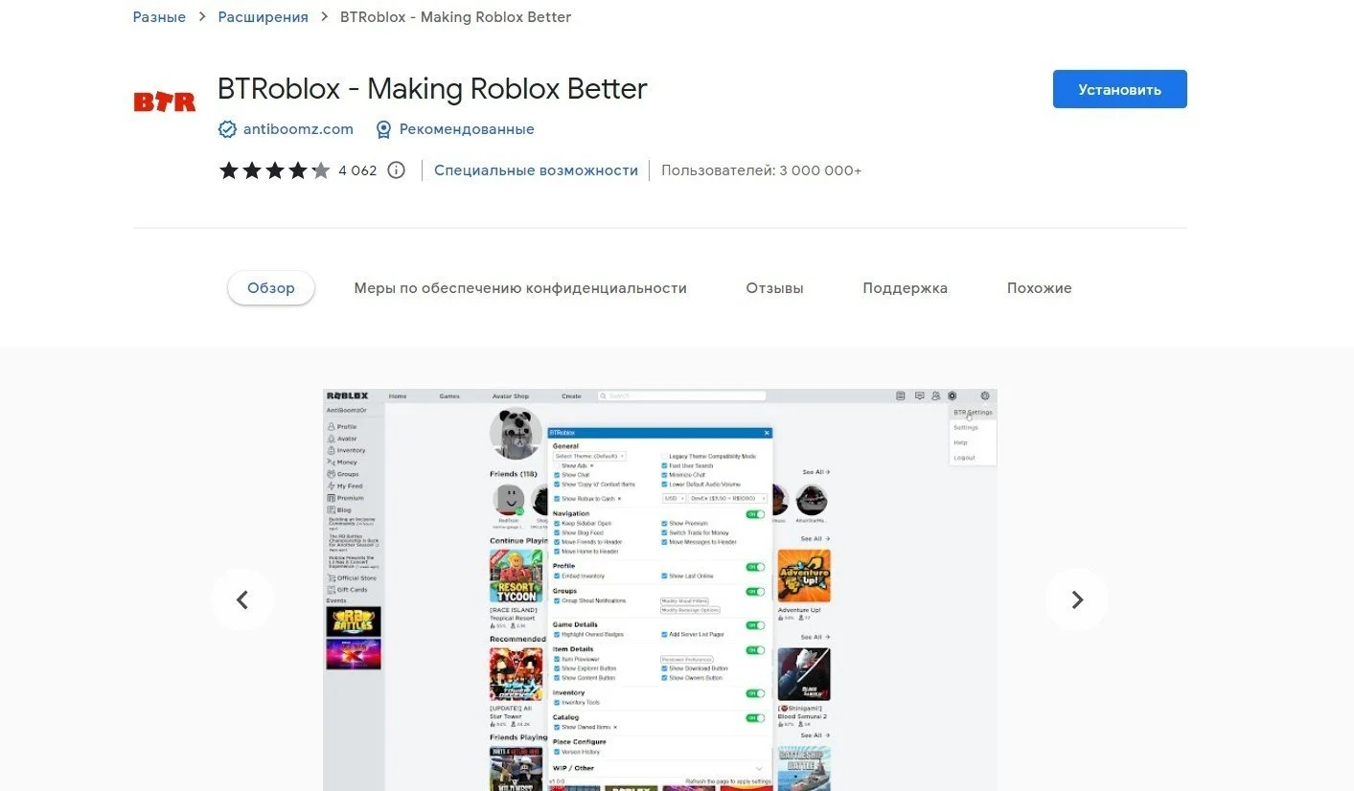Screen dimensions: 1354x791
Task: Open Profile in the preview's Roblox sidebar
Action: (341, 427)
